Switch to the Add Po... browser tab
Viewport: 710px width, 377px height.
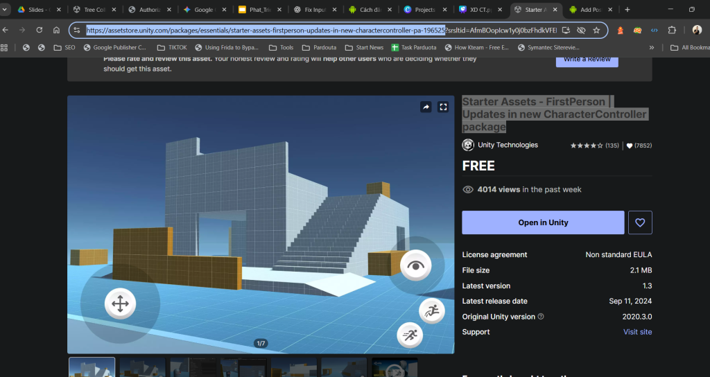(x=591, y=10)
